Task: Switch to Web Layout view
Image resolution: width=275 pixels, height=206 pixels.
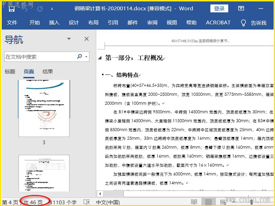Action: (x=223, y=202)
